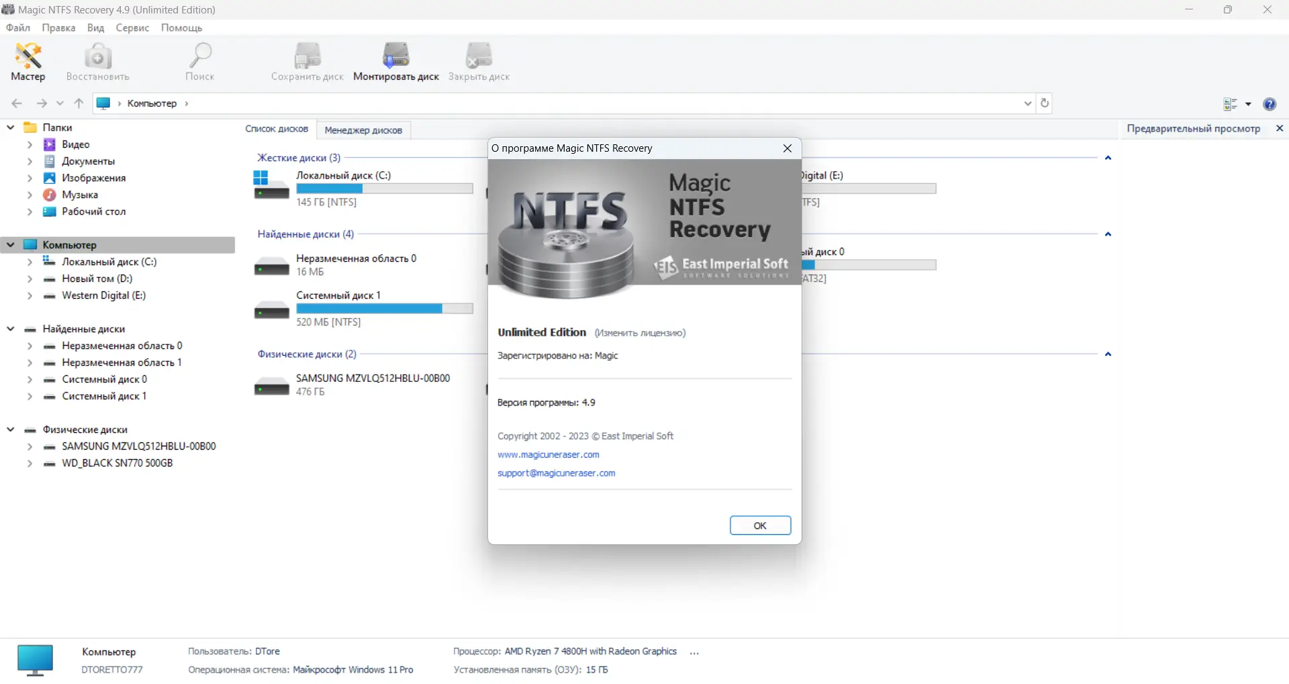Select Системный диск 1 drive icon in list
The height and width of the screenshot is (684, 1289).
(x=271, y=311)
